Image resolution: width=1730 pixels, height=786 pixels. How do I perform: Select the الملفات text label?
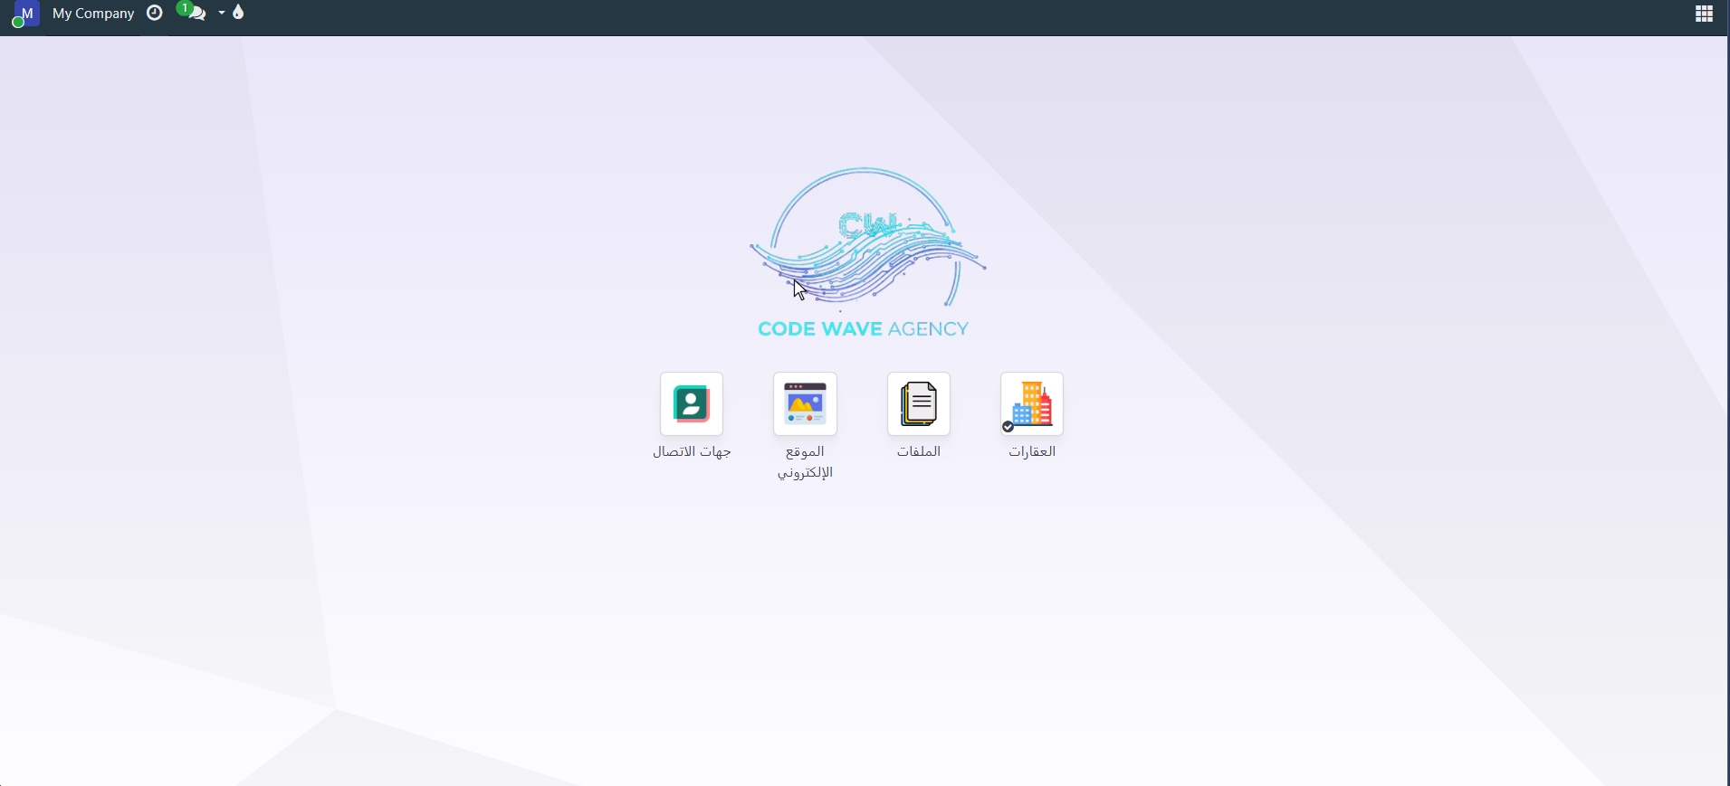click(919, 452)
